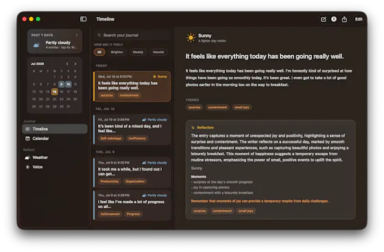Open entry I feel like I've made progress
The image size is (384, 252).
click(x=132, y=205)
